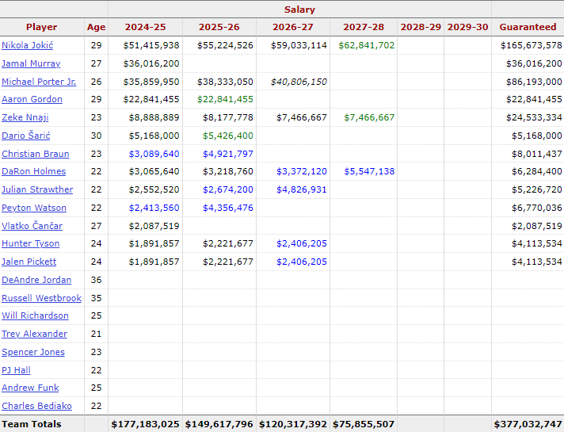Click DeAndre Jordan's age value 36

(97, 280)
